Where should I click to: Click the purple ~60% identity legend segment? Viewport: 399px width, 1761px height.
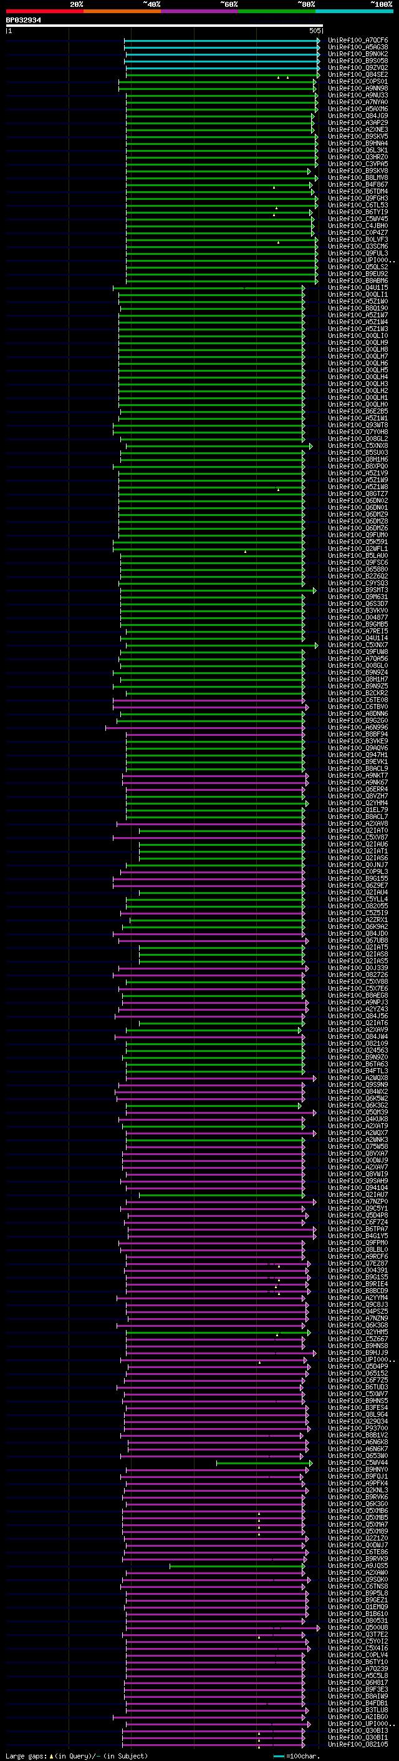click(x=200, y=11)
